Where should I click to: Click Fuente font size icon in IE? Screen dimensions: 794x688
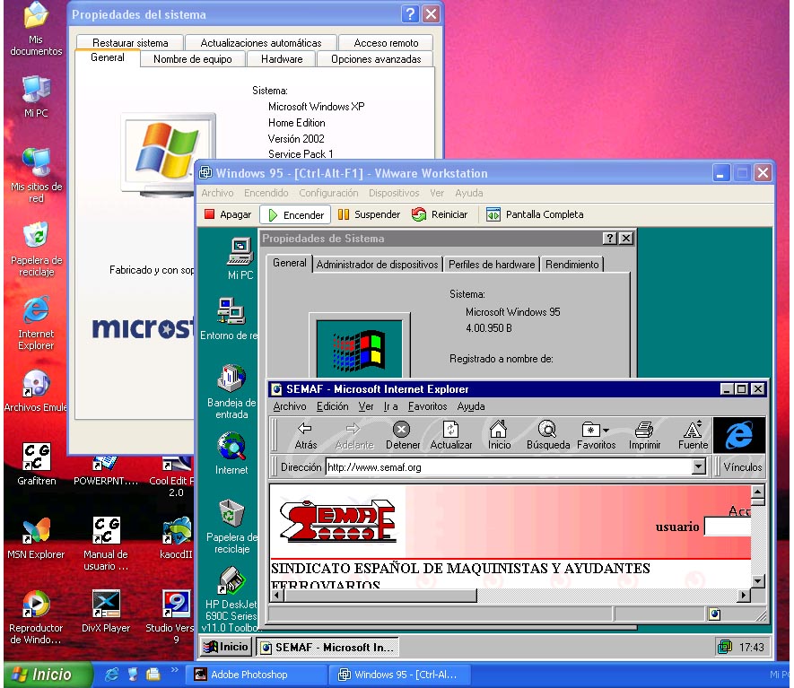[x=693, y=435]
